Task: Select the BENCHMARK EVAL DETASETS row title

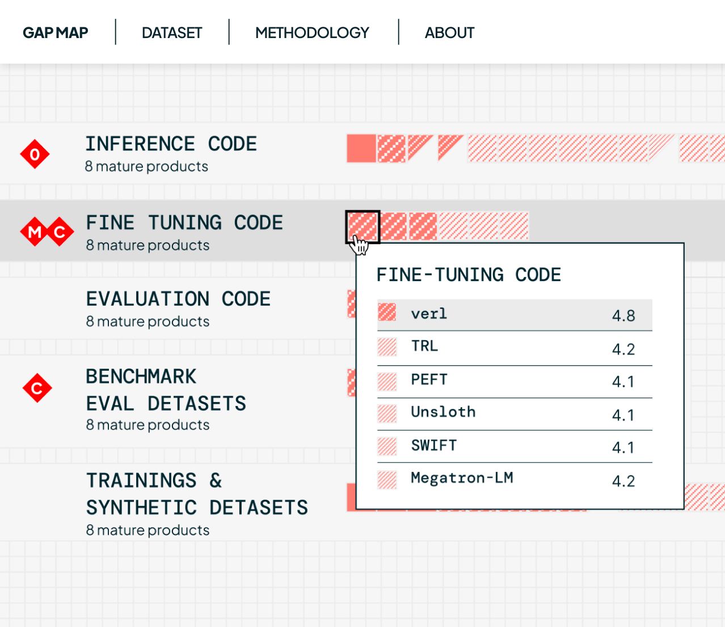Action: click(166, 390)
